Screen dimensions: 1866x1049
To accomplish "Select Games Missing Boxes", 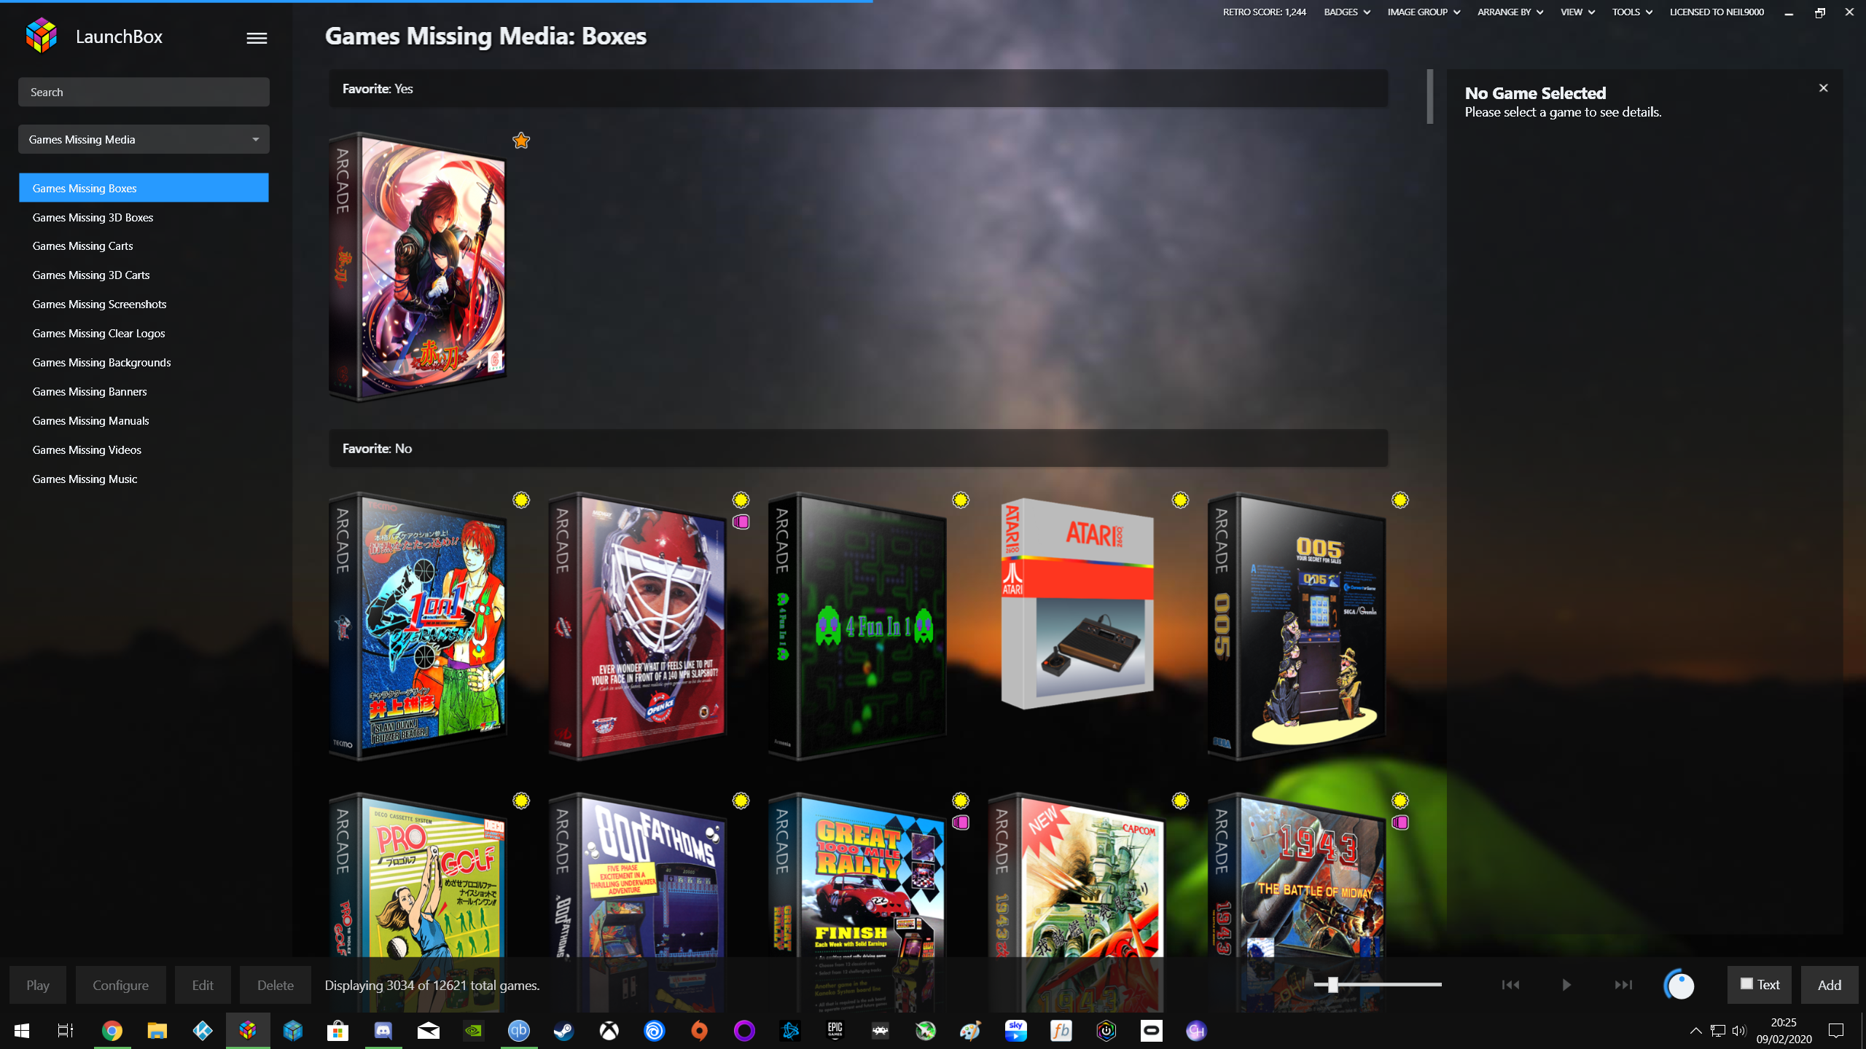I will (144, 188).
